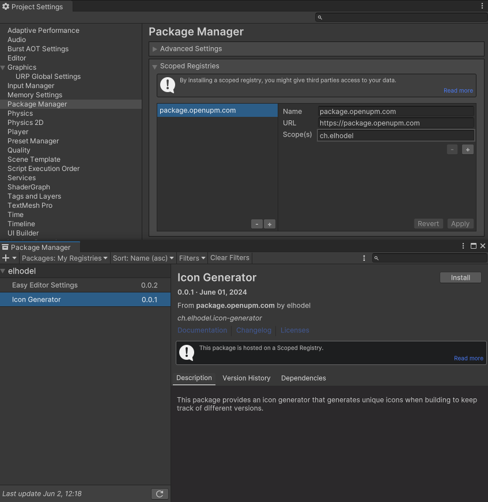Open the Sort: Name (asc) dropdown
Image resolution: width=488 pixels, height=502 pixels.
(143, 258)
